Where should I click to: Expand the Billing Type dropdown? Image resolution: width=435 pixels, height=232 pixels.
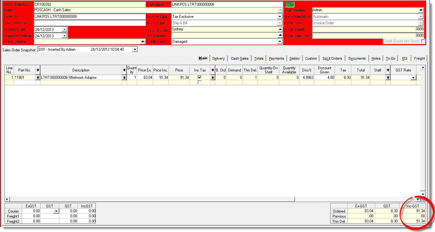click(280, 23)
